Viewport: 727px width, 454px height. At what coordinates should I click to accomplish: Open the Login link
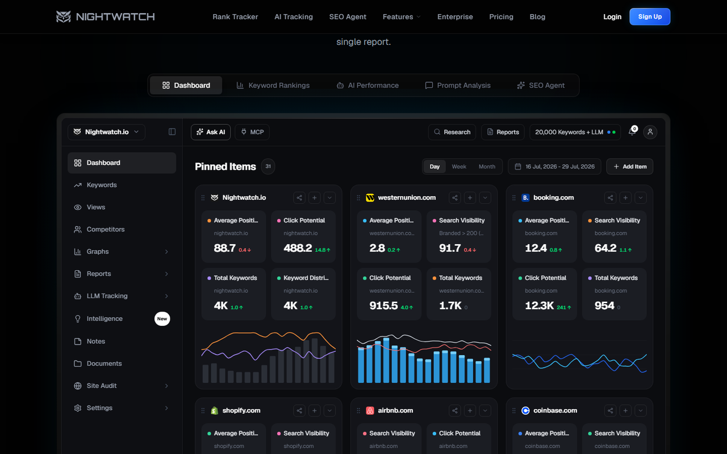[x=612, y=16]
